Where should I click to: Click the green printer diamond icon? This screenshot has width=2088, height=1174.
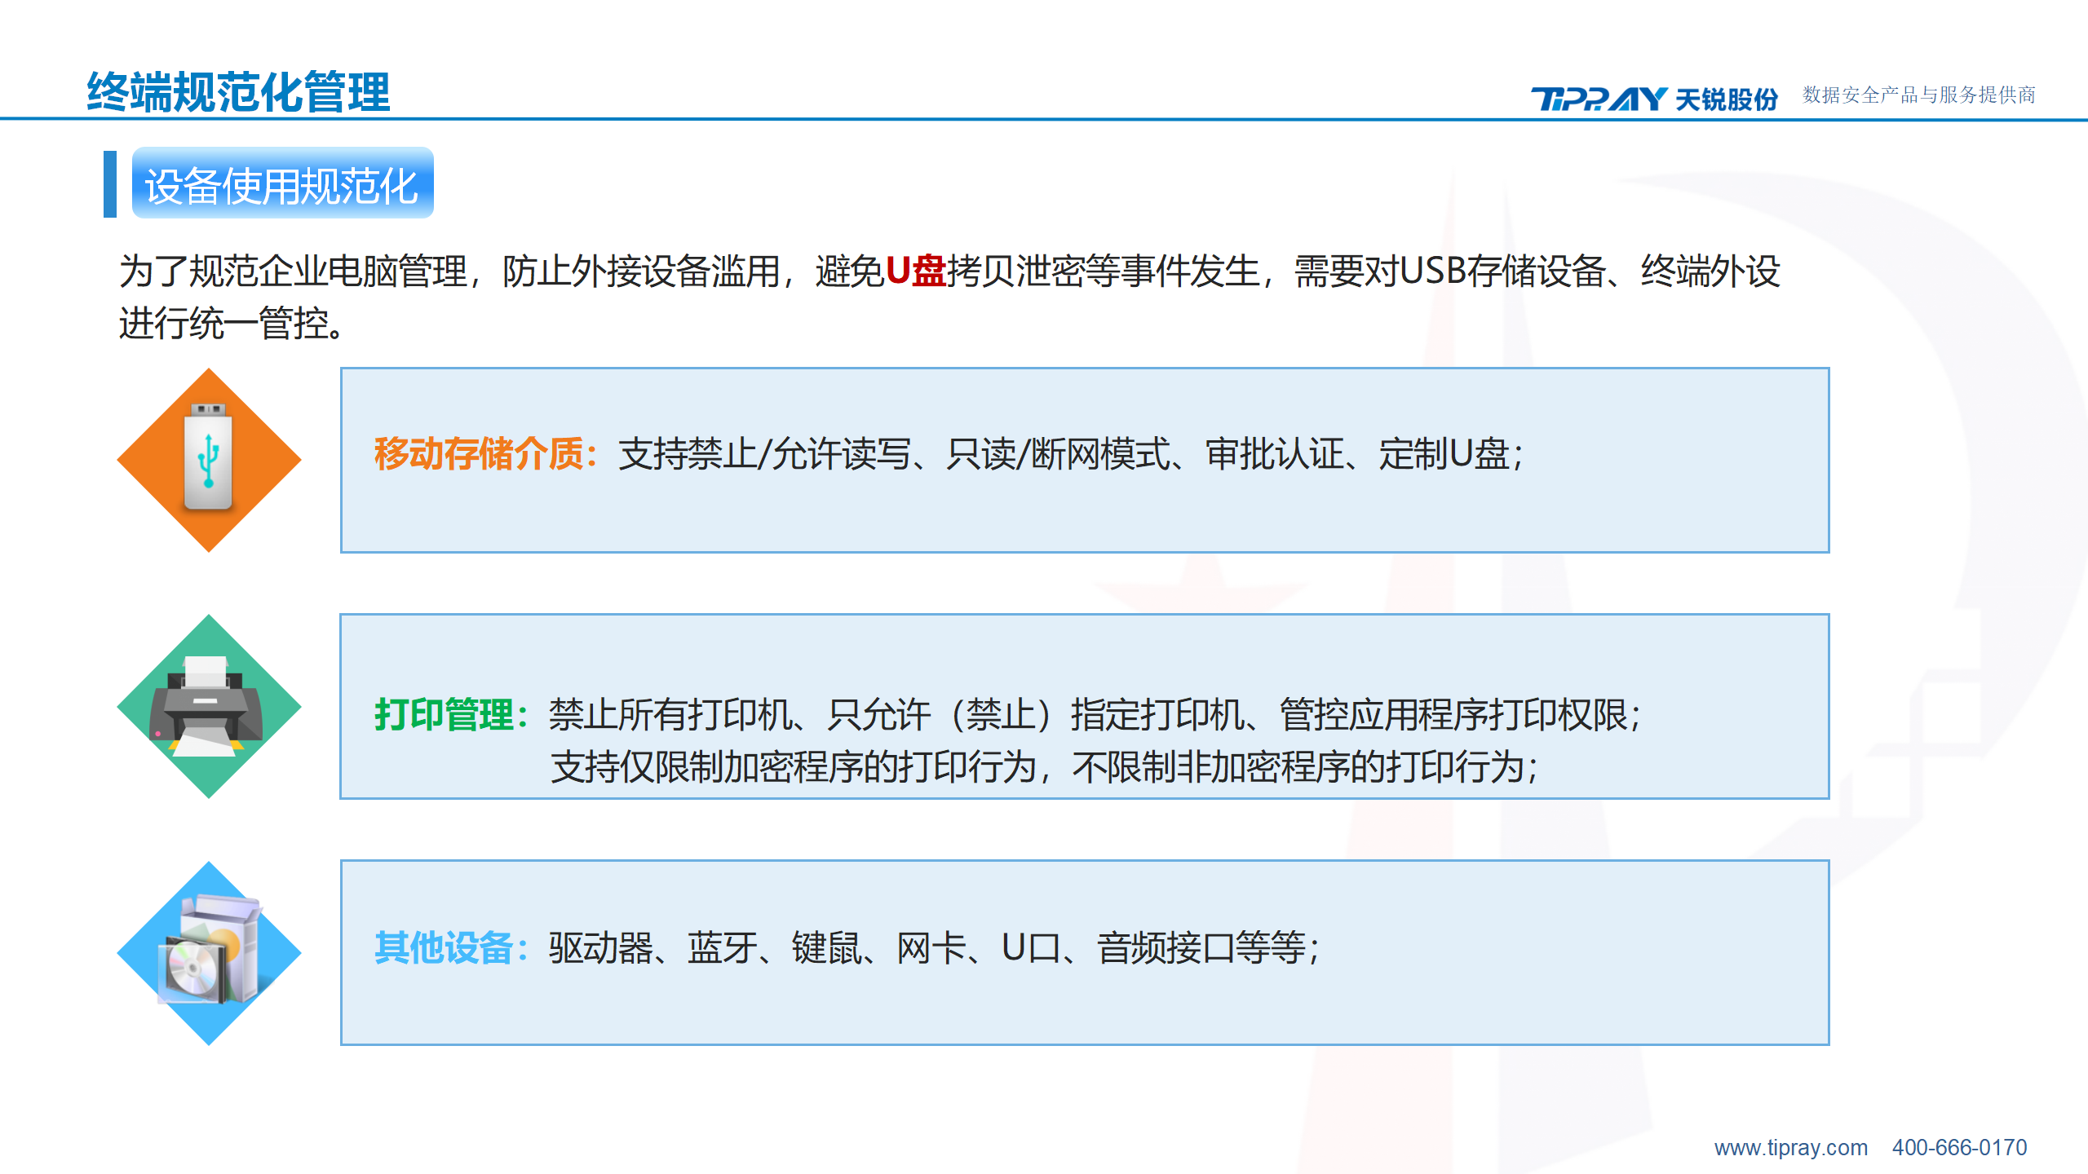coord(209,706)
